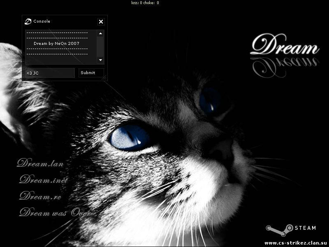Open the Dream.inet menu entry
The image size is (329, 247).
click(43, 180)
